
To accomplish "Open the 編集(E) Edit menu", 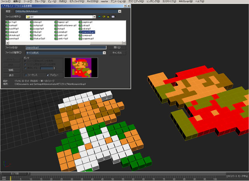I will click(17, 2).
